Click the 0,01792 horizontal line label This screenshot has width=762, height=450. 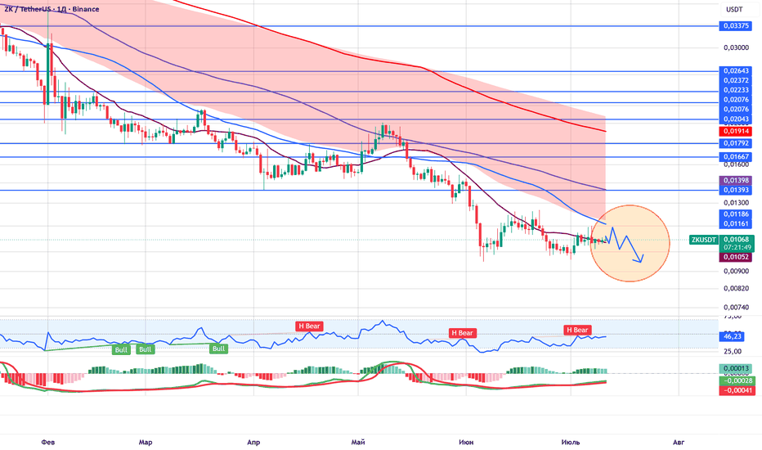coord(736,143)
